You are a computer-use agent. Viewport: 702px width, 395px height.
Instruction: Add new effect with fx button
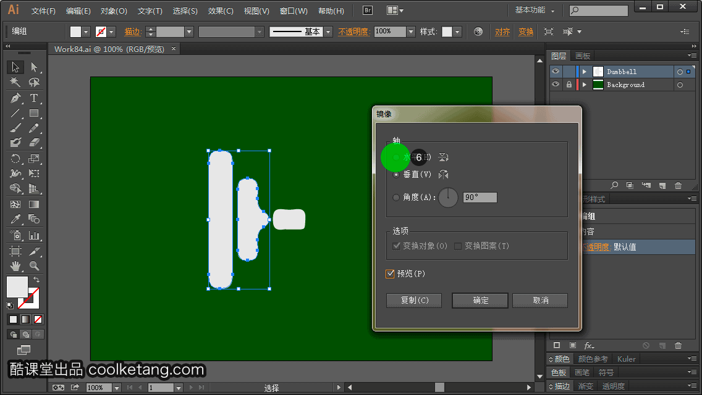pos(589,346)
